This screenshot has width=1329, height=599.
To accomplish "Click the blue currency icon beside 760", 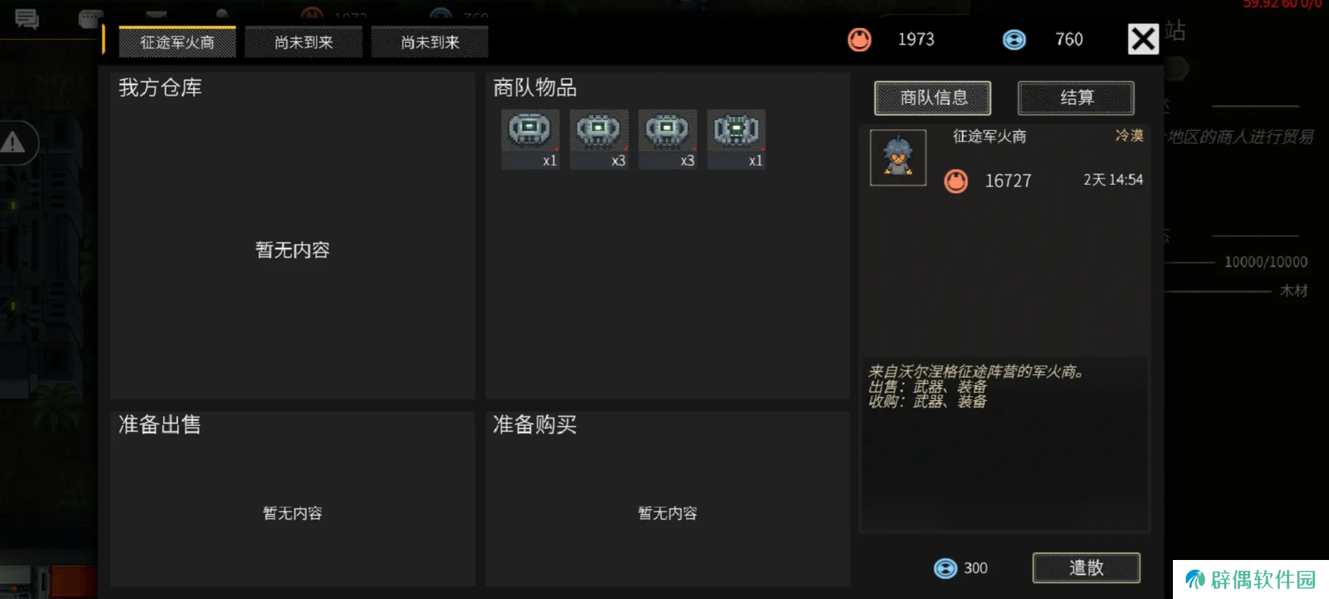I will point(1014,39).
